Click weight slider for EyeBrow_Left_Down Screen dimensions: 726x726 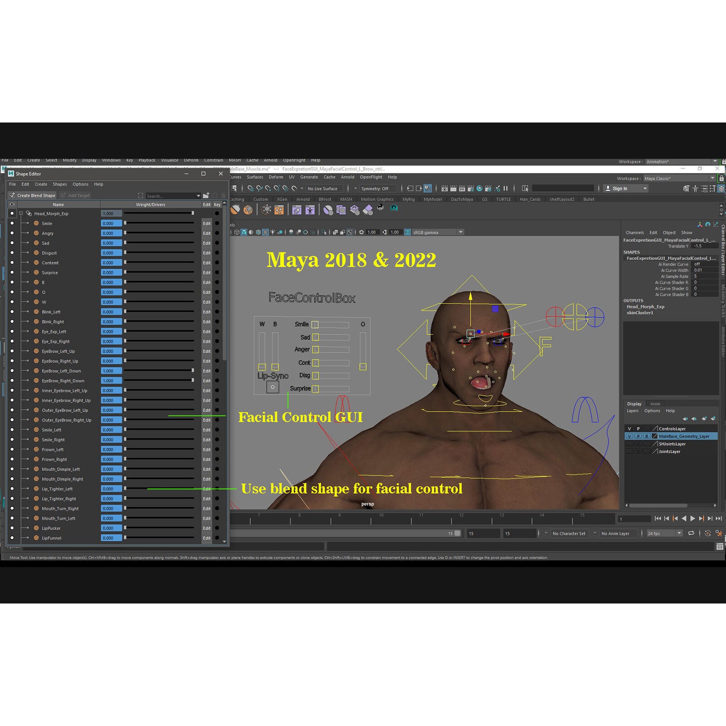pos(159,371)
